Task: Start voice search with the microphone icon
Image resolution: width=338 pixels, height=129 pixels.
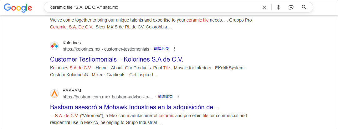Action: [x=279, y=7]
